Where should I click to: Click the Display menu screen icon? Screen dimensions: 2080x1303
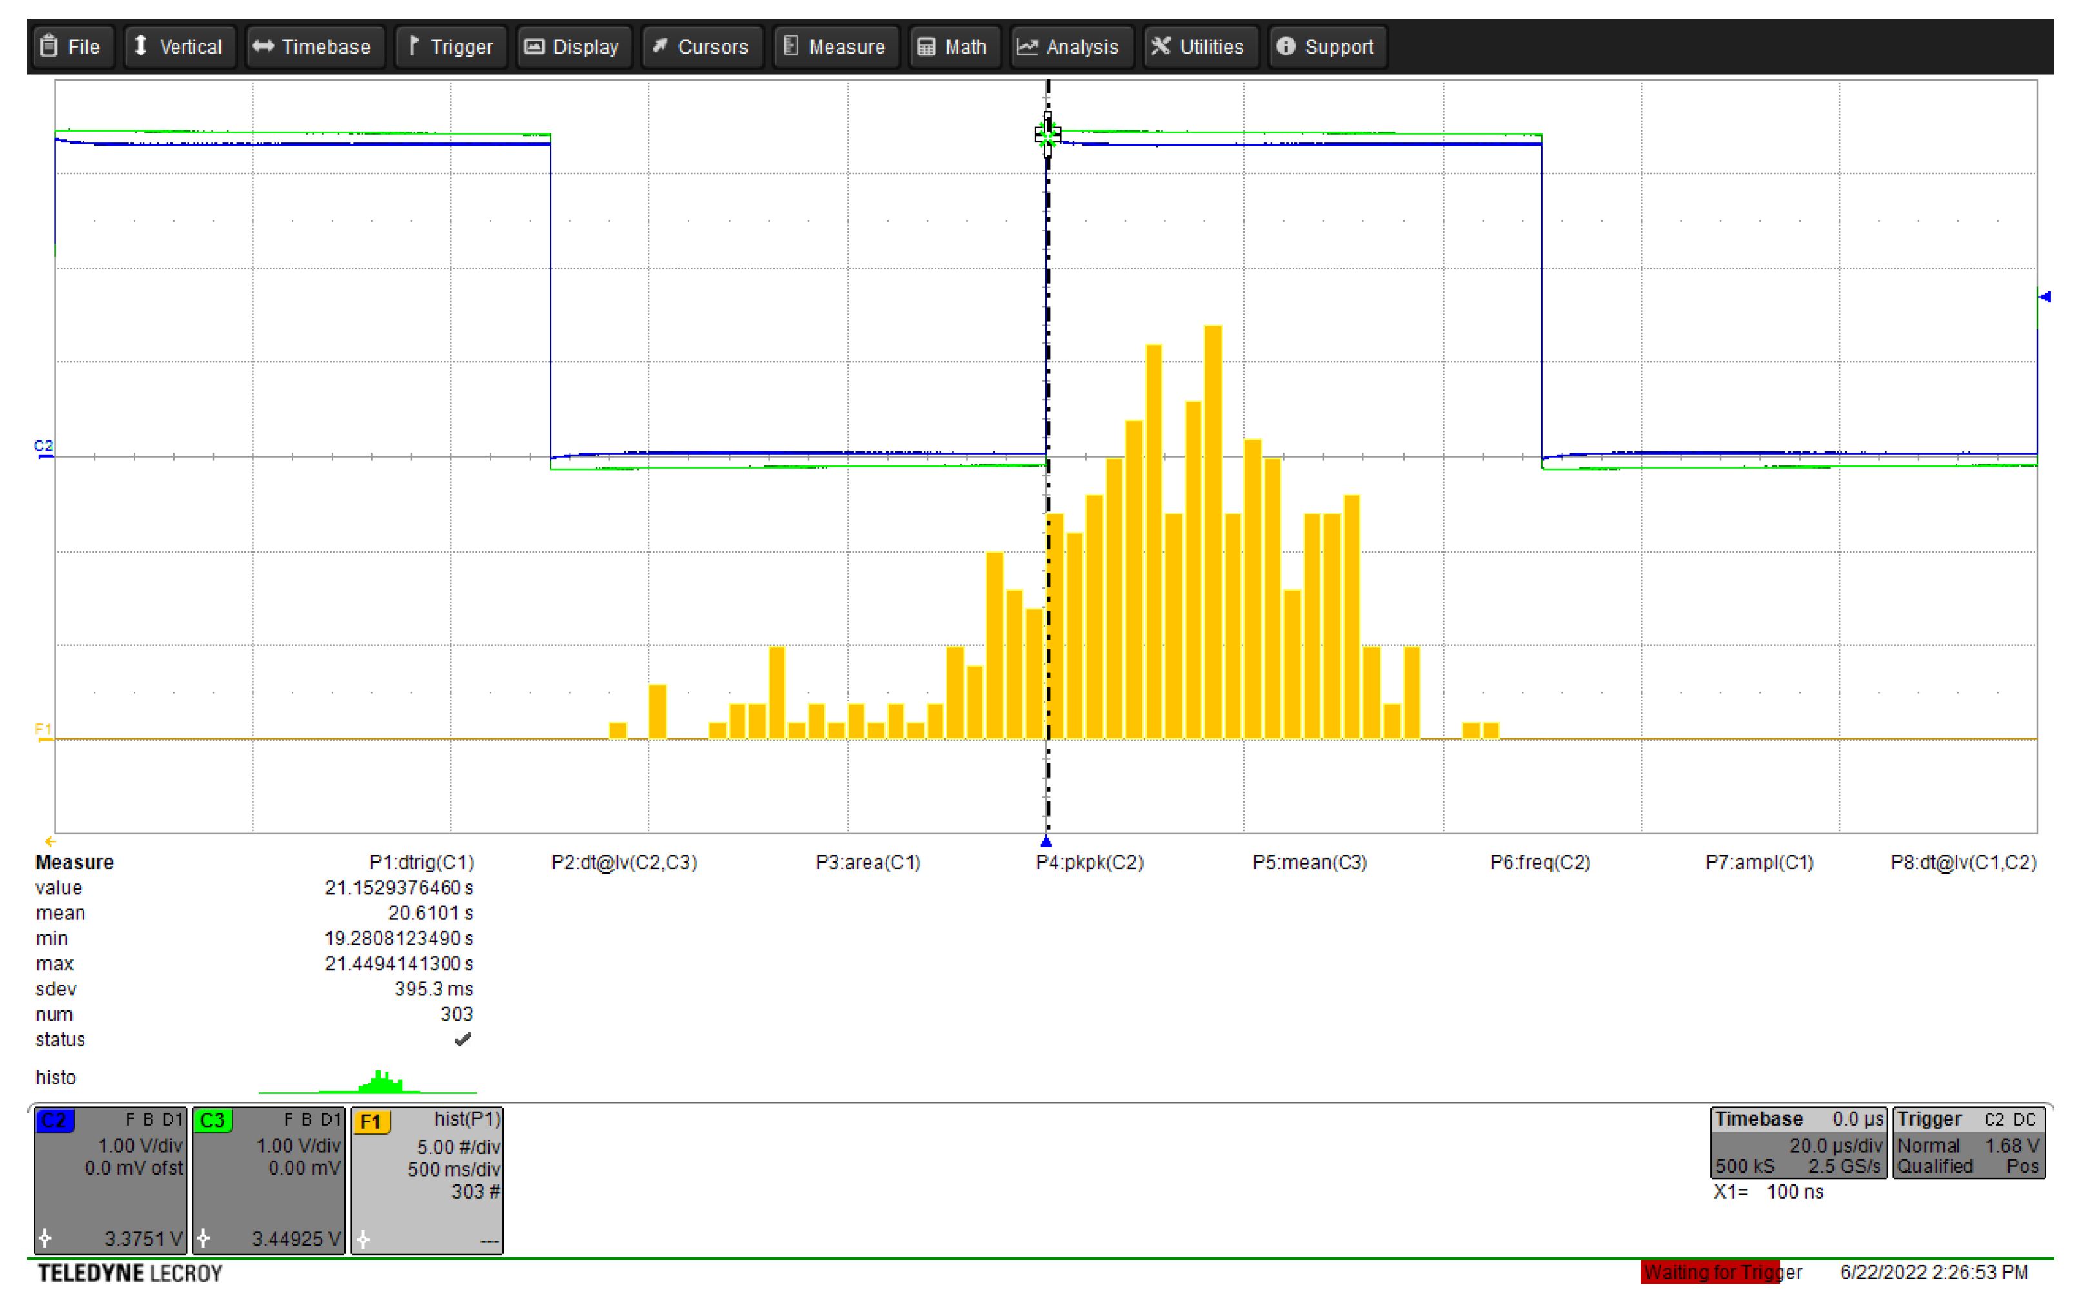(x=535, y=46)
